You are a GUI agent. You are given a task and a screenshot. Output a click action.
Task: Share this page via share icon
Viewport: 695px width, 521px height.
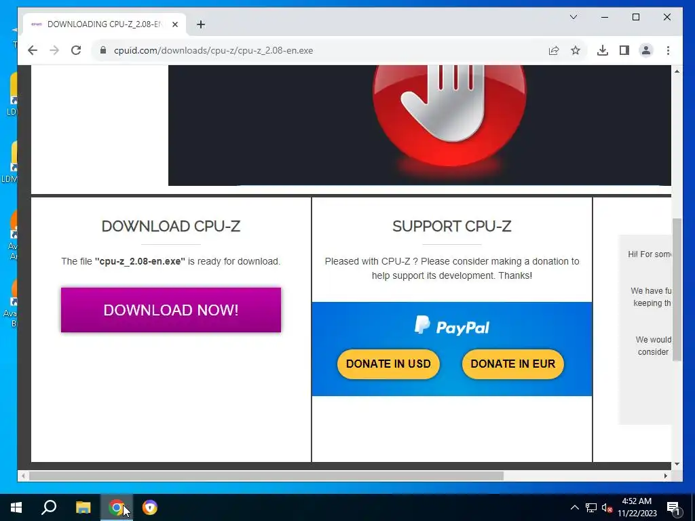[554, 50]
